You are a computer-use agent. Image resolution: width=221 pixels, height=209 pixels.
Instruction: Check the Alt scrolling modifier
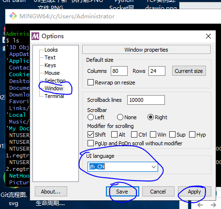(x=114, y=135)
